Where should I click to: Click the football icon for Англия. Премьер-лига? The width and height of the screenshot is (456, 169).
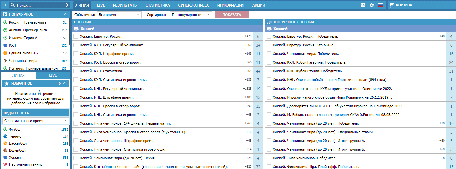point(5,30)
